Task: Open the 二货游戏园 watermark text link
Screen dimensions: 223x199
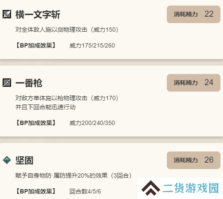Action: point(191,188)
